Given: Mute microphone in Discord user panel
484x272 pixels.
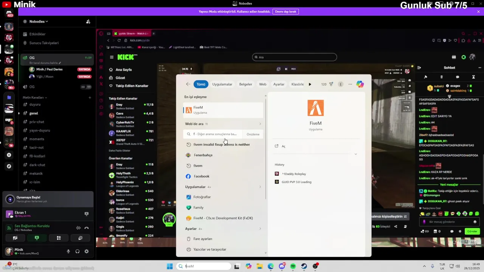Looking at the screenshot, I should click(x=68, y=251).
